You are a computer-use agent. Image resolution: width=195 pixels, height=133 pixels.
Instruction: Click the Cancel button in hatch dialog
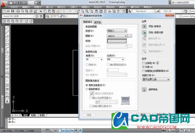(x=143, y=115)
